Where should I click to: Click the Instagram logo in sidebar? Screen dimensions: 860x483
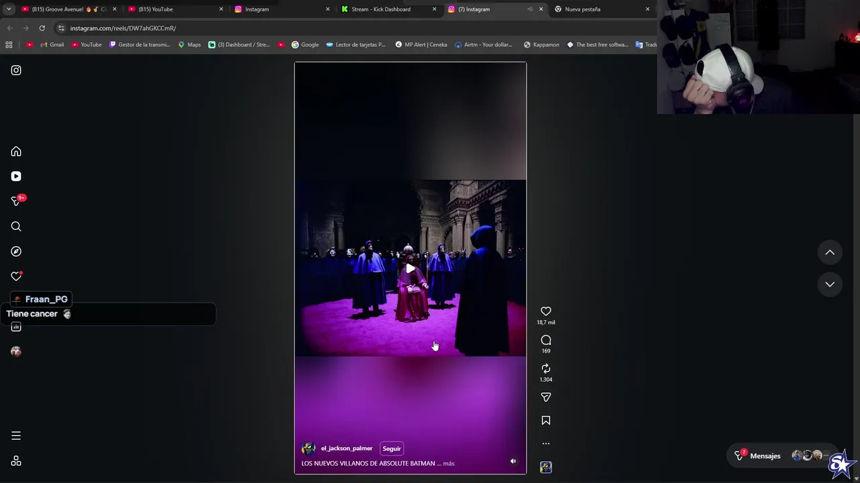[16, 70]
